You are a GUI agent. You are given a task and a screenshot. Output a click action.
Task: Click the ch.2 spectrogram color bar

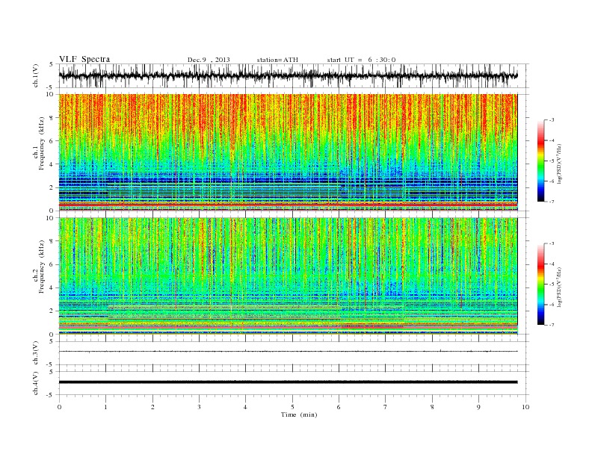pos(540,285)
